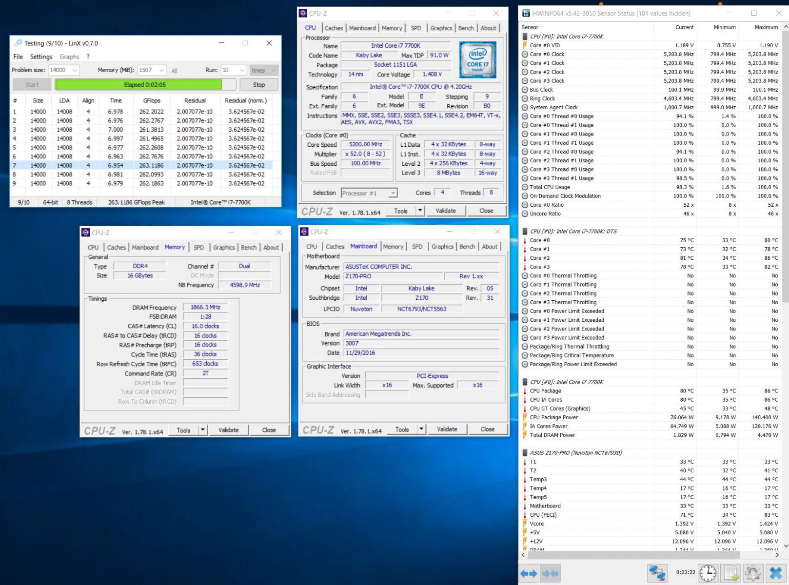This screenshot has width=789, height=585.
Task: Click the Intel Core i7 logo in CPU-Z
Action: point(477,59)
